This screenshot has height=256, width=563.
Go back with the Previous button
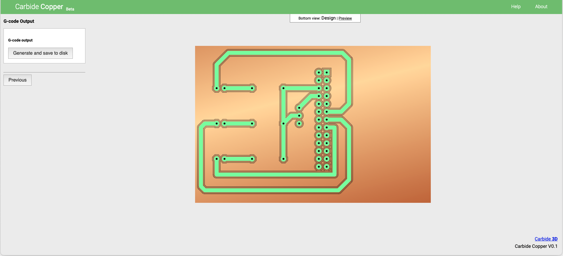pyautogui.click(x=18, y=80)
